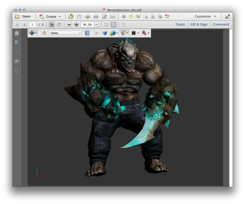Screen dimensions: 245x204
Task: Expand the background color dropdown arrow
Action: pos(138,33)
